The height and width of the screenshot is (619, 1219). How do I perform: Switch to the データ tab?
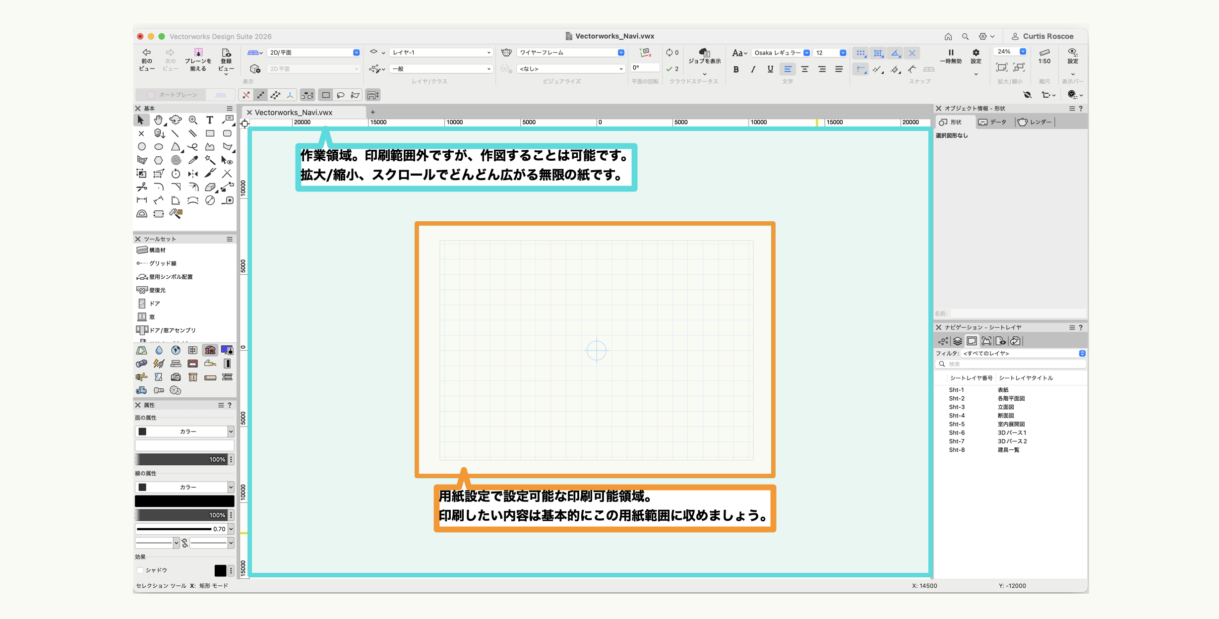click(x=993, y=122)
